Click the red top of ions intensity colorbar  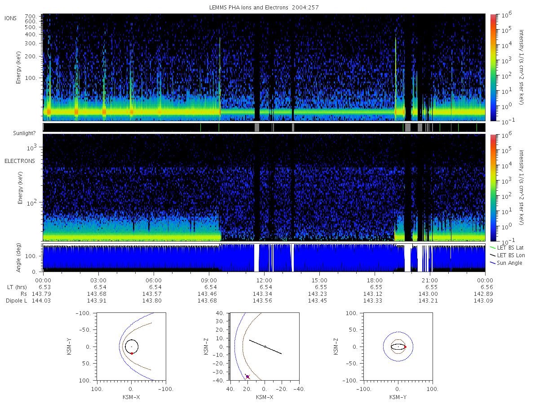[x=493, y=18]
